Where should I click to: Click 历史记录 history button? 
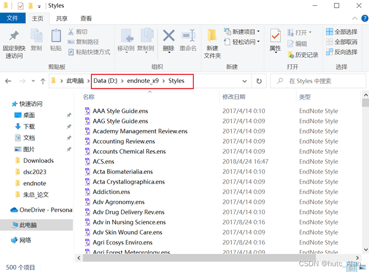pyautogui.click(x=303, y=55)
